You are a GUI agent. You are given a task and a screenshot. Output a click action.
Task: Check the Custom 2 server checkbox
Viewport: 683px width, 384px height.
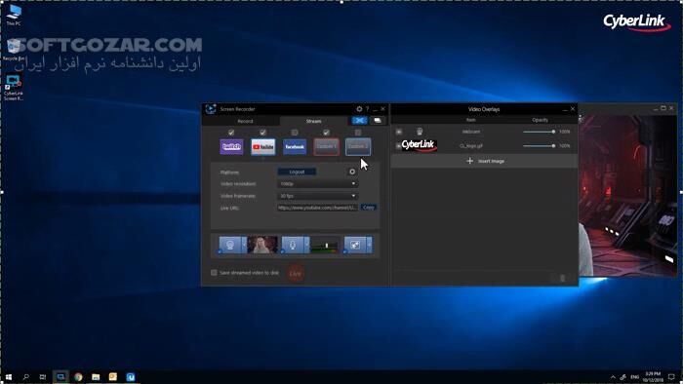click(x=358, y=133)
